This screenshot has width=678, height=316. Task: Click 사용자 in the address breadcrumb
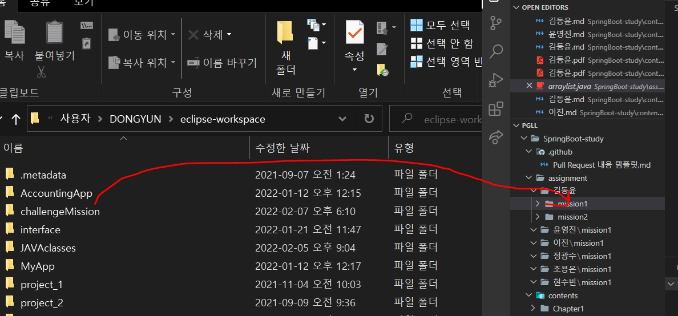click(75, 119)
